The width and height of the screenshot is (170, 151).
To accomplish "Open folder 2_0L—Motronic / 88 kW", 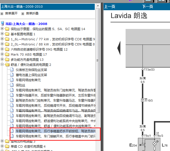I will (x=53, y=44).
